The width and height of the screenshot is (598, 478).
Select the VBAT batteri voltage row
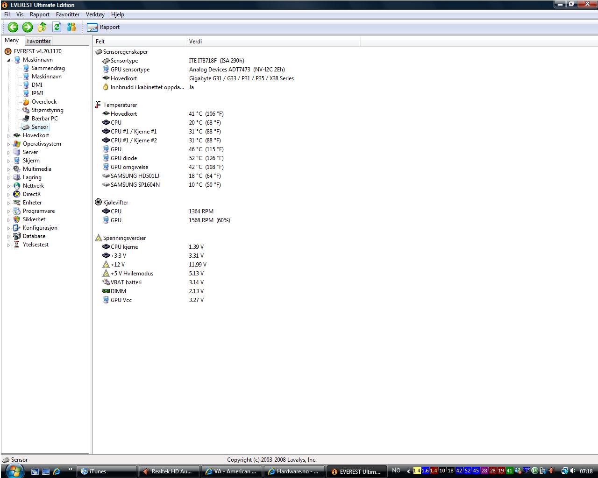[227, 282]
